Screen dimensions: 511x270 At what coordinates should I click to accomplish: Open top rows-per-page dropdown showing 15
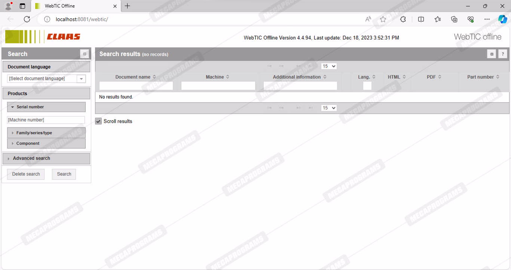[x=329, y=66]
